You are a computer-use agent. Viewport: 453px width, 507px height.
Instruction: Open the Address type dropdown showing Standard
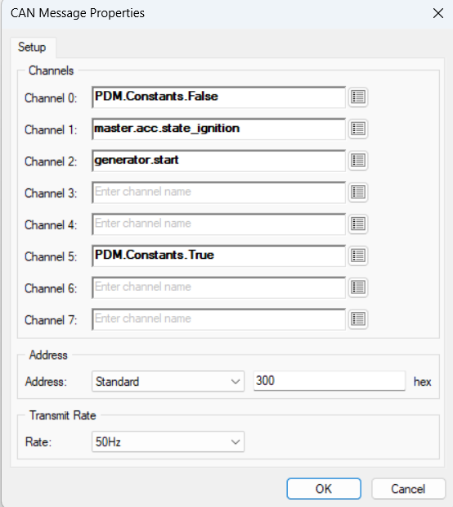(x=168, y=381)
